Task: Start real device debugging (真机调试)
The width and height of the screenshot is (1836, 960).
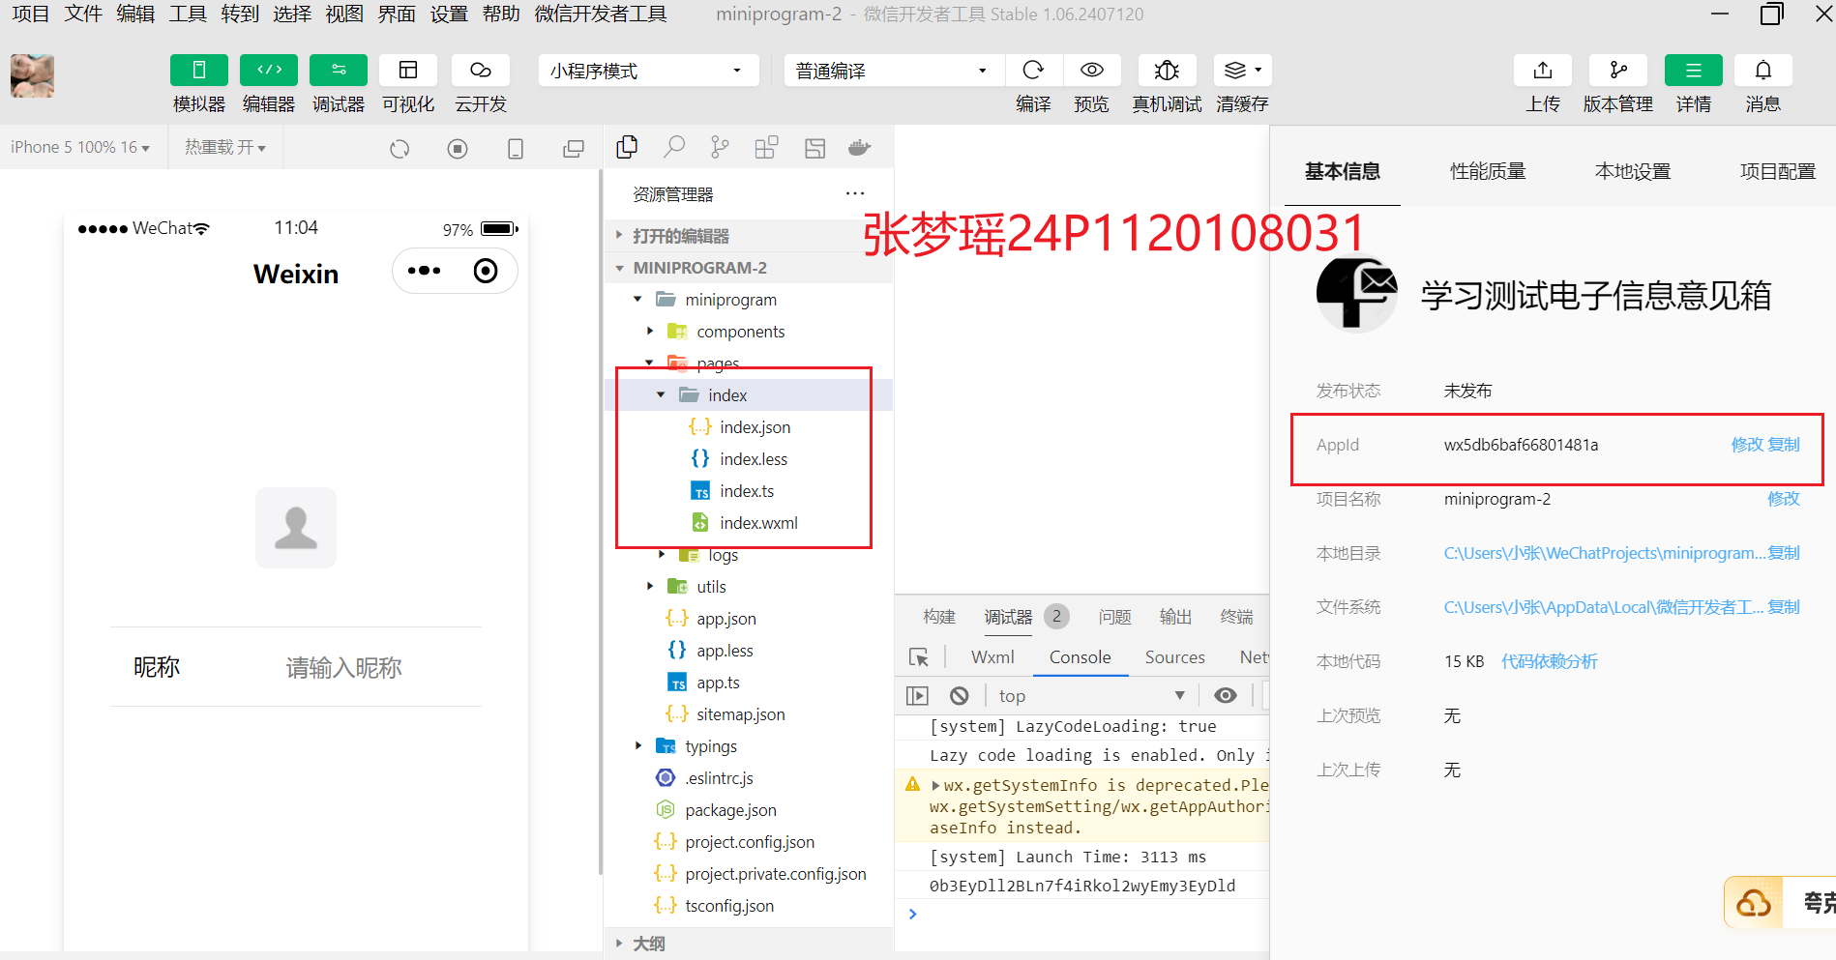Action: click(1167, 71)
